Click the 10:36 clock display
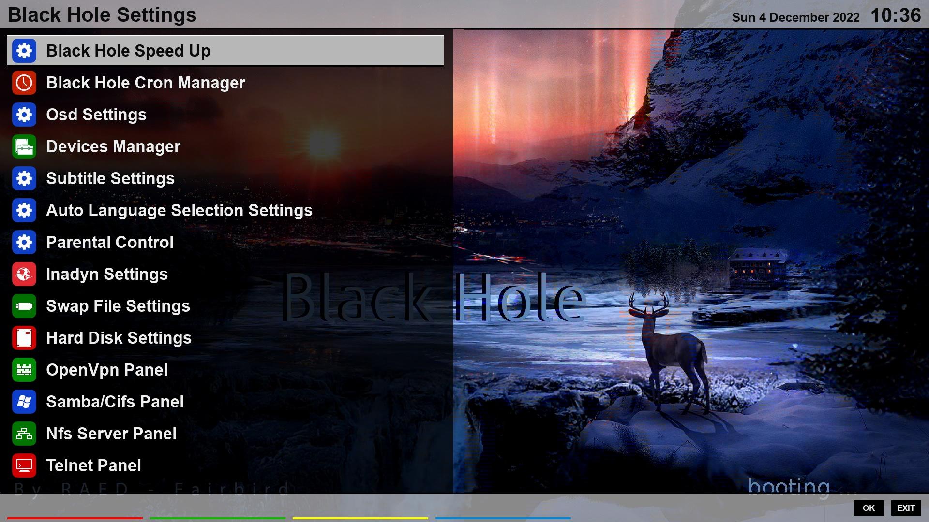 pos(896,15)
